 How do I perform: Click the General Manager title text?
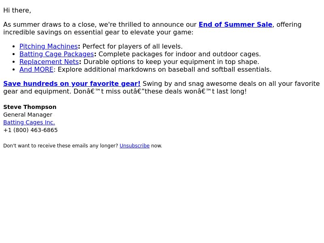pos(28,115)
